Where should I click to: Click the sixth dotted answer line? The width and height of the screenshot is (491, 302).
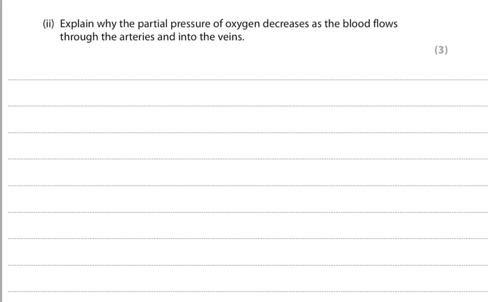(x=247, y=212)
